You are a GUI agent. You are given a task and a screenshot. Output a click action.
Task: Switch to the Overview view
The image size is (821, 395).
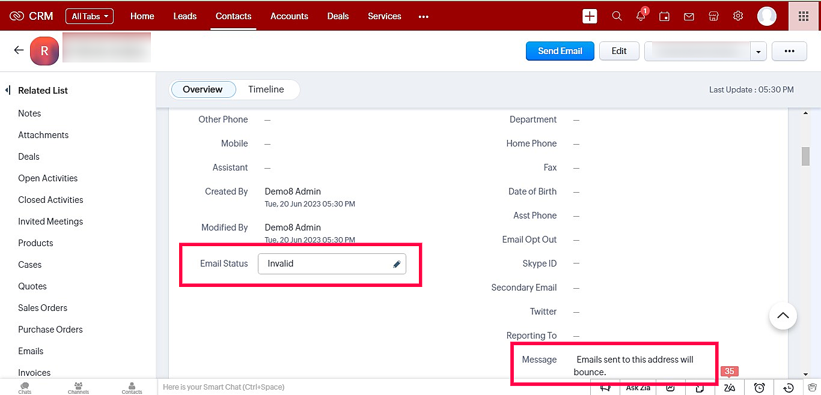pyautogui.click(x=203, y=89)
